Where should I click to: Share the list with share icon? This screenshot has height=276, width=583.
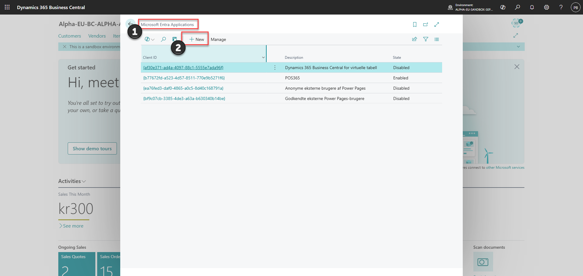(x=414, y=39)
